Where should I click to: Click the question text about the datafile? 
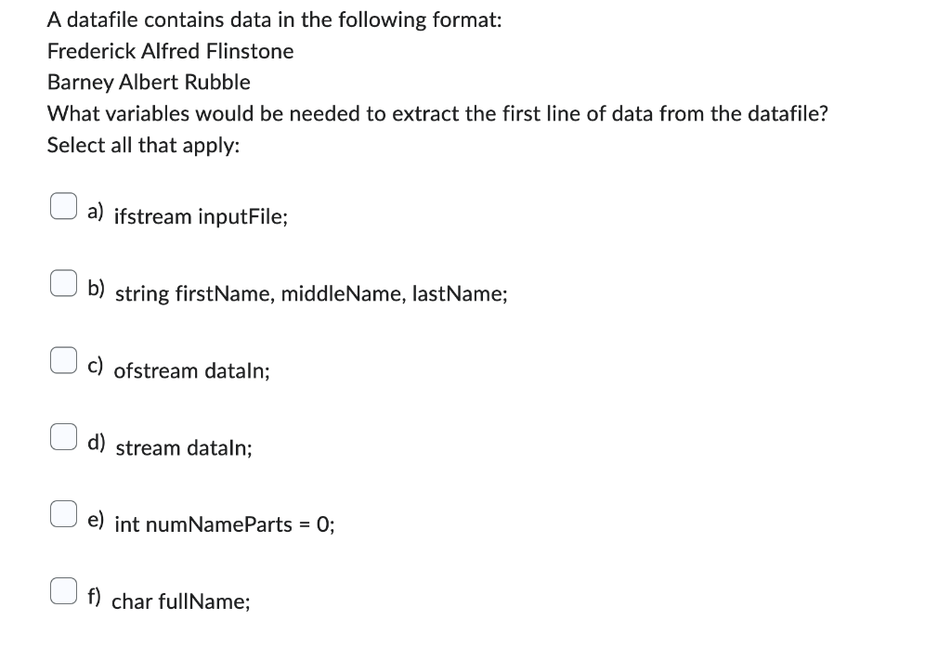(x=436, y=113)
